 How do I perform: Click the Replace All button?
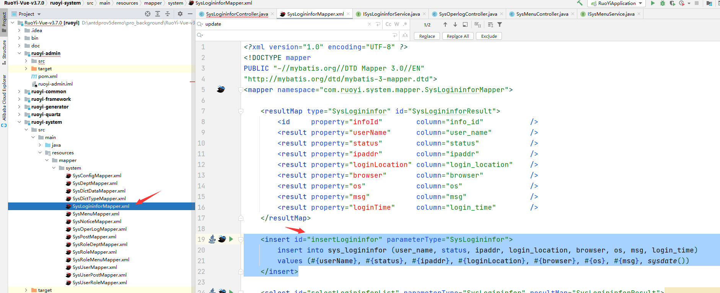click(458, 36)
